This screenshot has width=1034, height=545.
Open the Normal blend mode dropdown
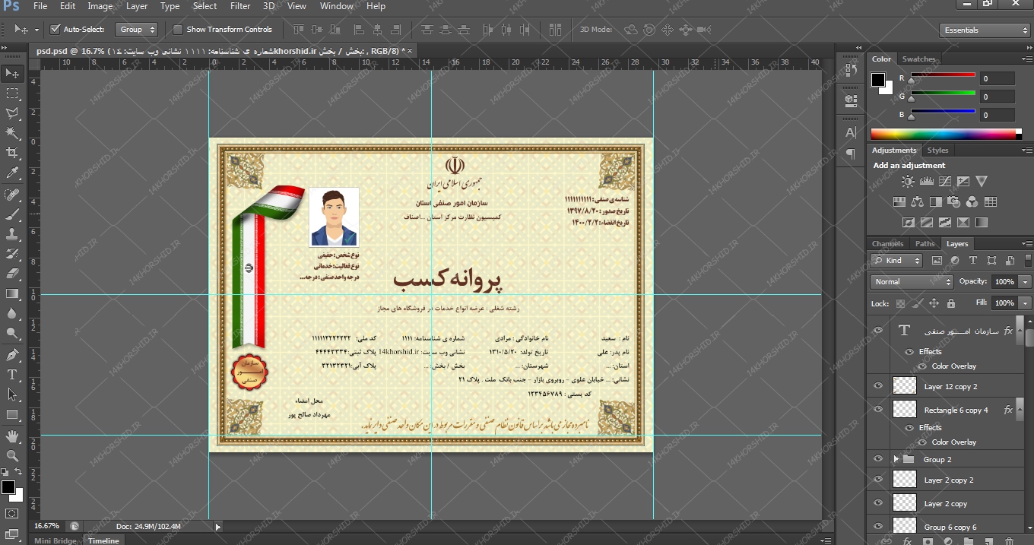pyautogui.click(x=911, y=281)
